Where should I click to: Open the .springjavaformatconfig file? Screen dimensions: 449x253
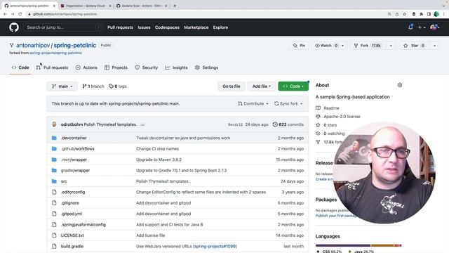coord(83,225)
